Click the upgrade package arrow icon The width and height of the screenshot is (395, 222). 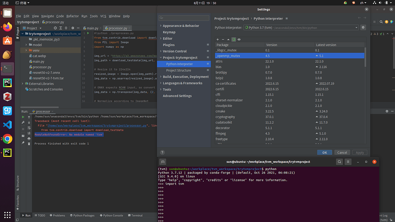coord(228,39)
